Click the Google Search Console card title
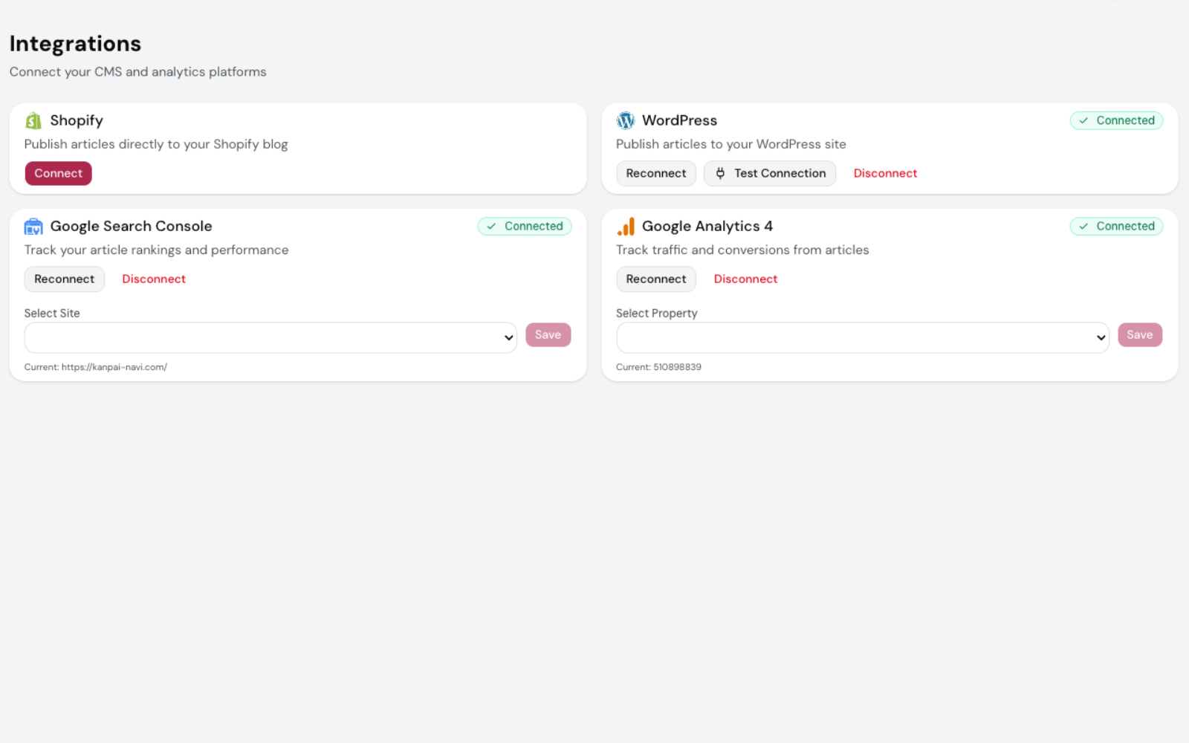The width and height of the screenshot is (1189, 743). click(x=131, y=226)
